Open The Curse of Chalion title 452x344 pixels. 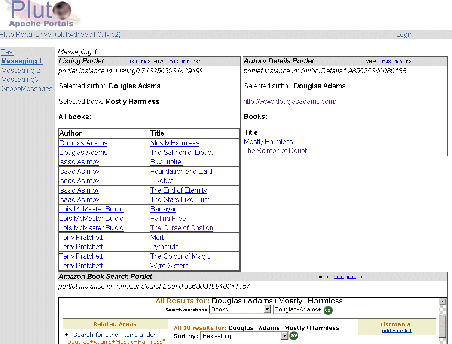(182, 228)
